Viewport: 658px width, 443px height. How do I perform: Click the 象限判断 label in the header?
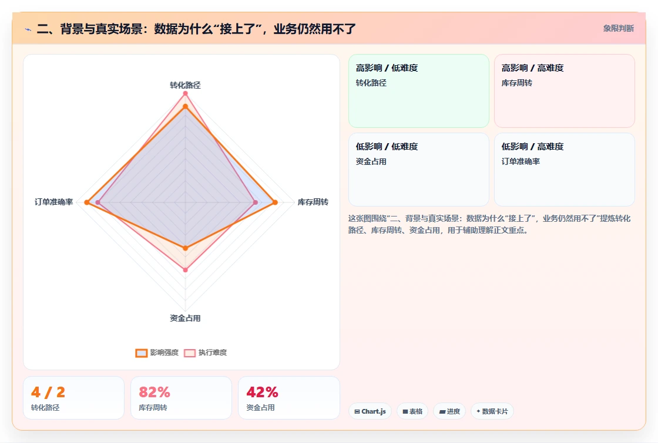(619, 29)
